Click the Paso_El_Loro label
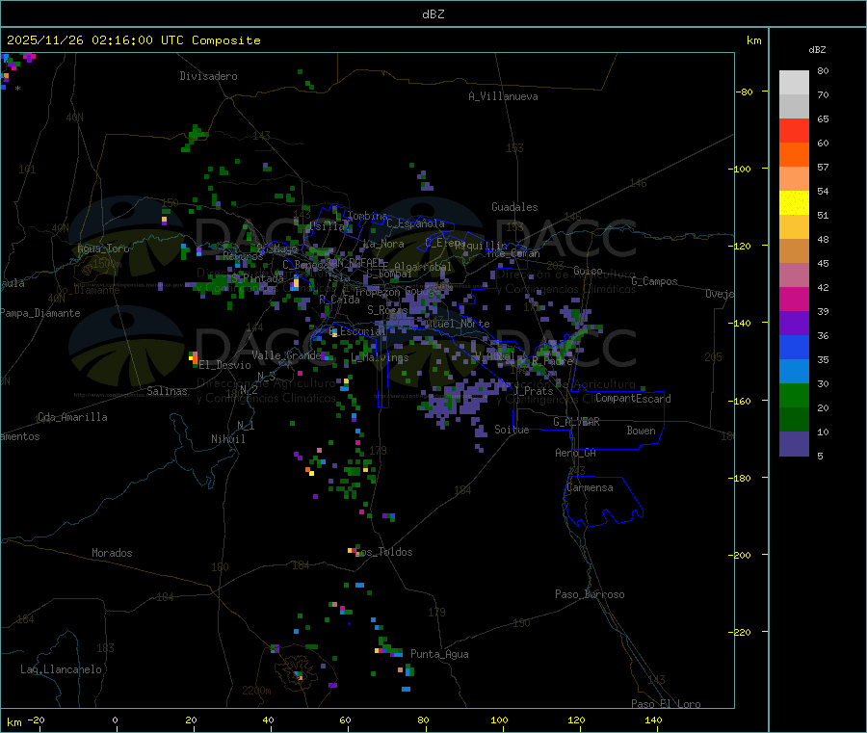Screen dimensions: 867x733 click(x=666, y=704)
